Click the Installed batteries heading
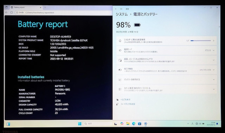The width and height of the screenshot is (225, 133). [31, 77]
